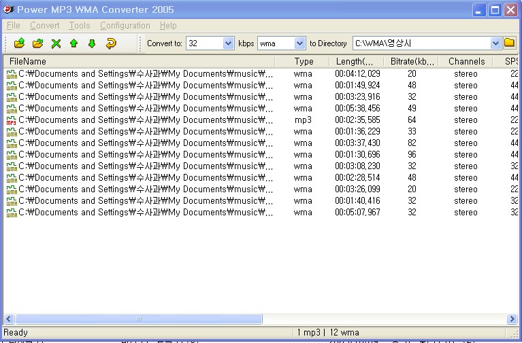Expand the output directory dropdown list
The height and width of the screenshot is (343, 522).
click(x=495, y=43)
